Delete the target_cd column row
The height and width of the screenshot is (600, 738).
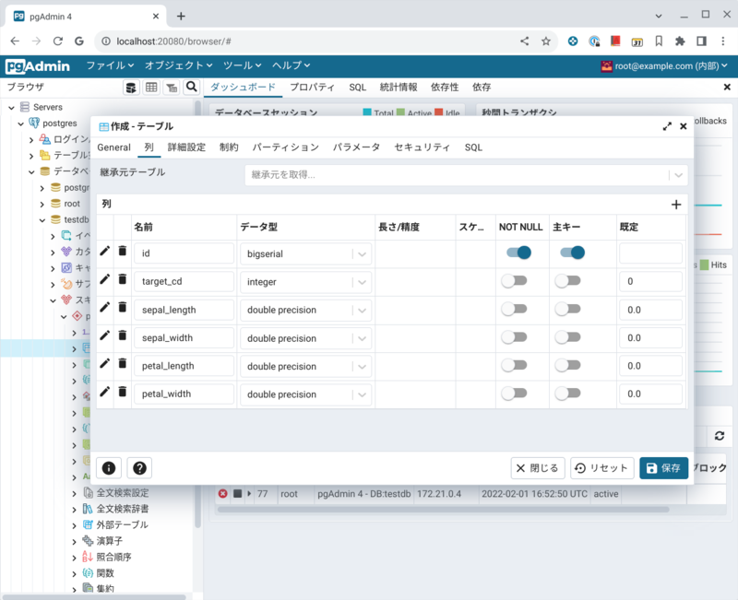tap(123, 280)
